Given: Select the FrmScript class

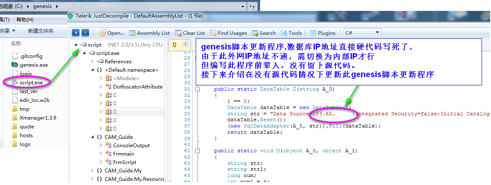Looking at the screenshot, I should [x=124, y=162].
